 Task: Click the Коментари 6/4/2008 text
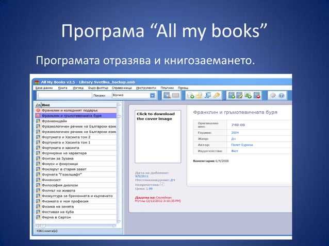click(211, 161)
